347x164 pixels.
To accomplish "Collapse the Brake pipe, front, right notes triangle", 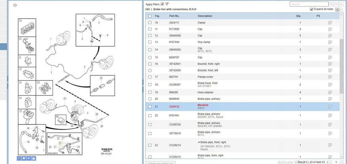I will 199,142.
